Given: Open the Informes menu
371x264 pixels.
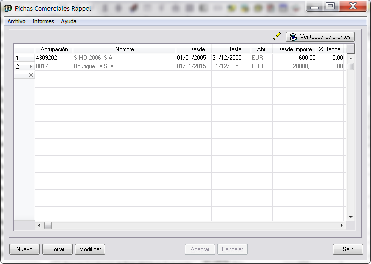Looking at the screenshot, I should point(43,21).
